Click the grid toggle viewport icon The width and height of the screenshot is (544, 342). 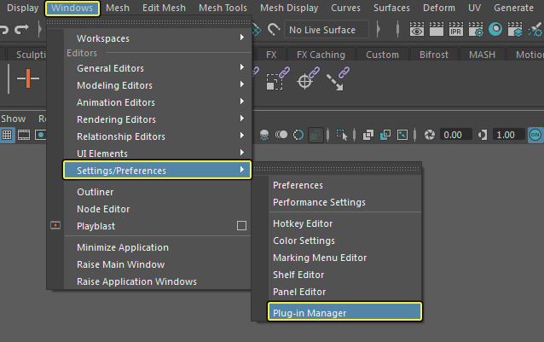(x=7, y=135)
